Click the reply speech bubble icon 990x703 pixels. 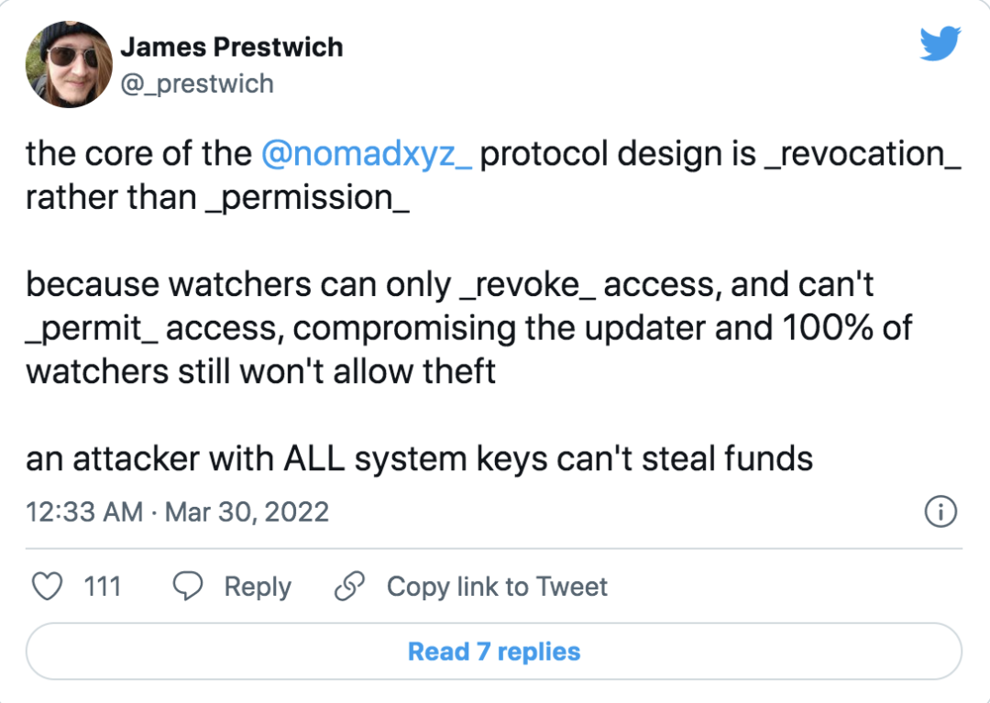(x=188, y=587)
